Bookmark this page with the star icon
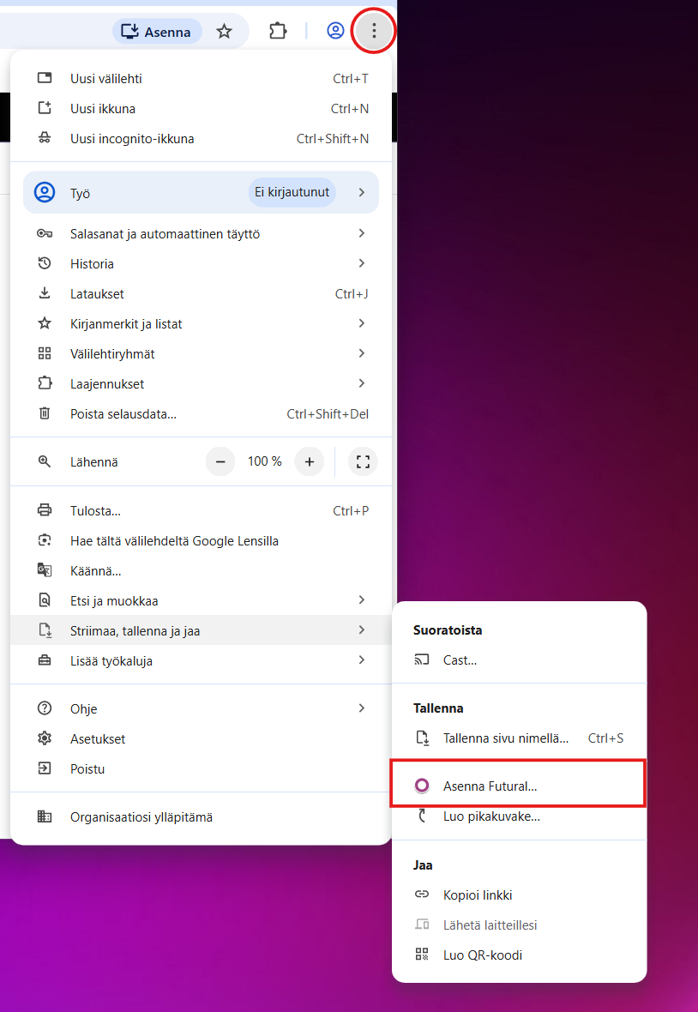This screenshot has width=698, height=1012. (x=224, y=32)
